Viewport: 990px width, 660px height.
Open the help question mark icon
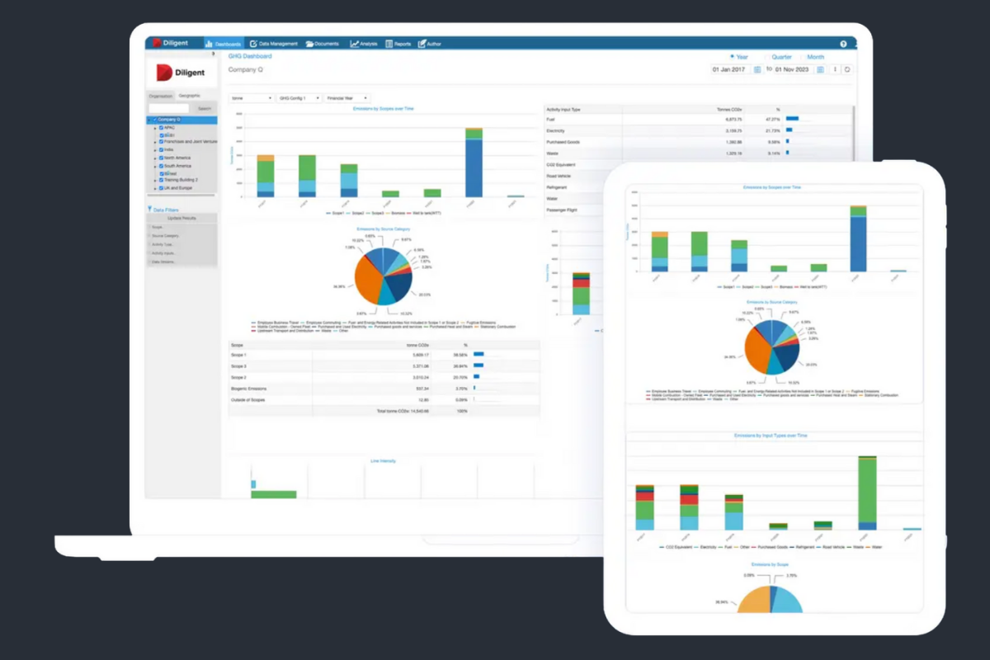(843, 44)
